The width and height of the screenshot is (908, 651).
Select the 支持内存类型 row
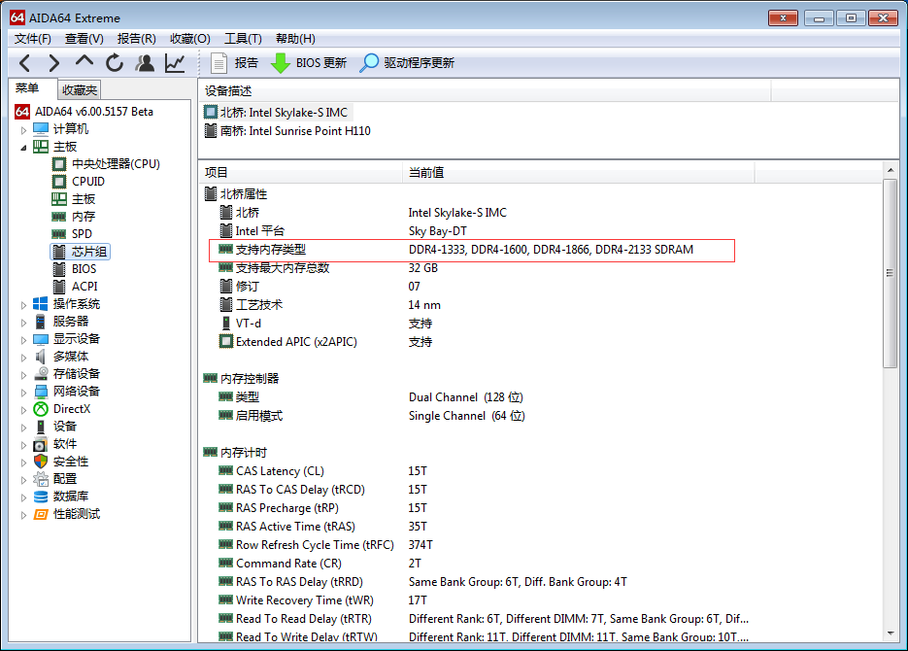[x=472, y=250]
